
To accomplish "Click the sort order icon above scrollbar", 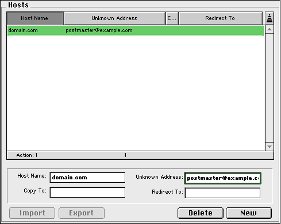I will [x=270, y=18].
